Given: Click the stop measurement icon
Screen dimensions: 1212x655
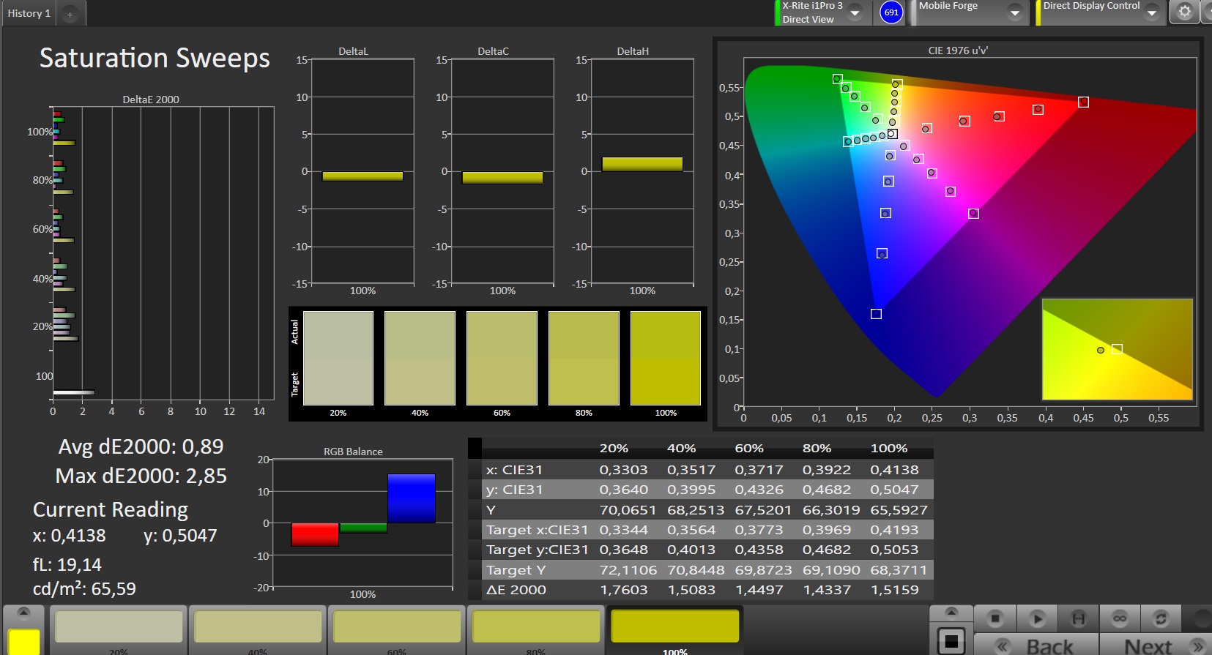Looking at the screenshot, I should [995, 618].
